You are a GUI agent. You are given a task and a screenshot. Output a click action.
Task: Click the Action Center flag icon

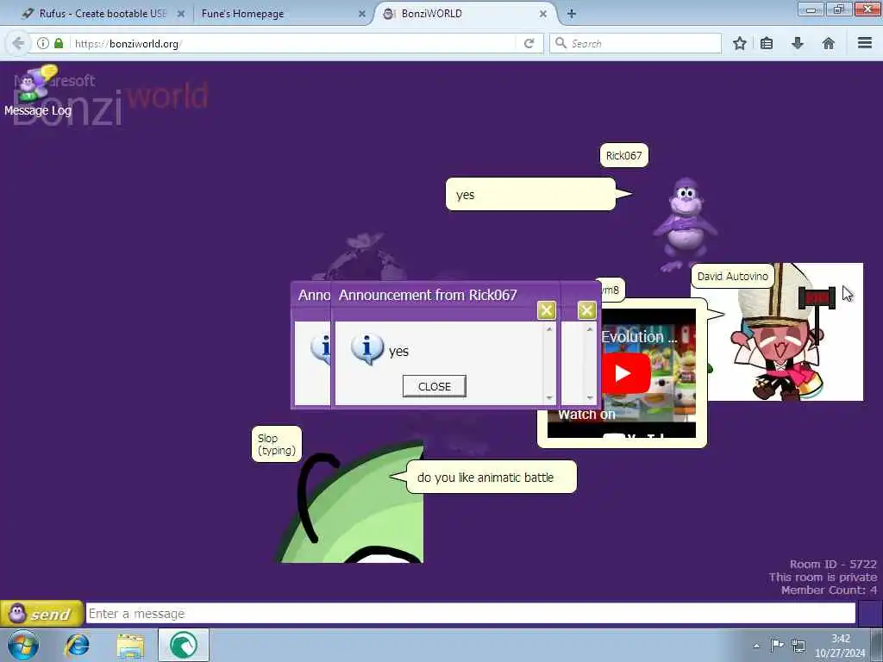777,645
